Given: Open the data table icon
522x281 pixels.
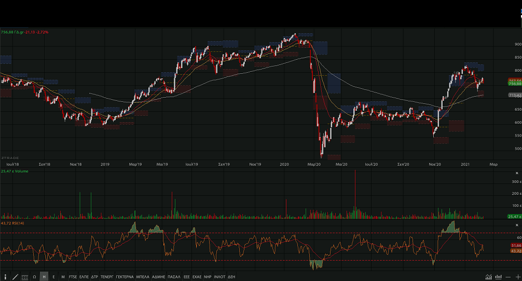Looking at the screenshot, I should 24,277.
